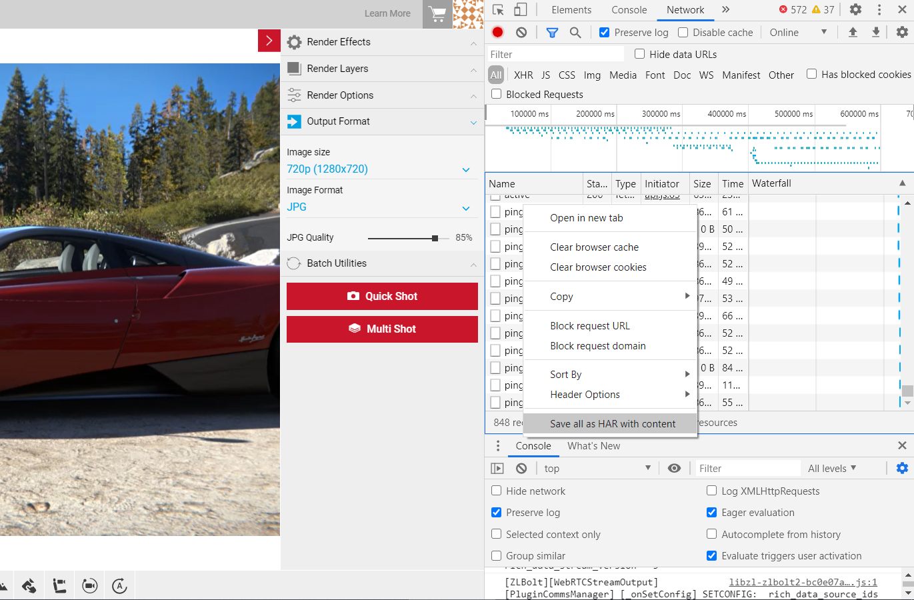Select the seat camera view icon
Screen dimensions: 914x600
pos(59,586)
